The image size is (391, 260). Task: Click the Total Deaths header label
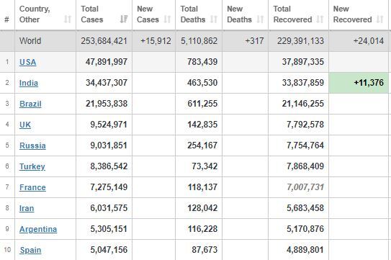pos(193,14)
